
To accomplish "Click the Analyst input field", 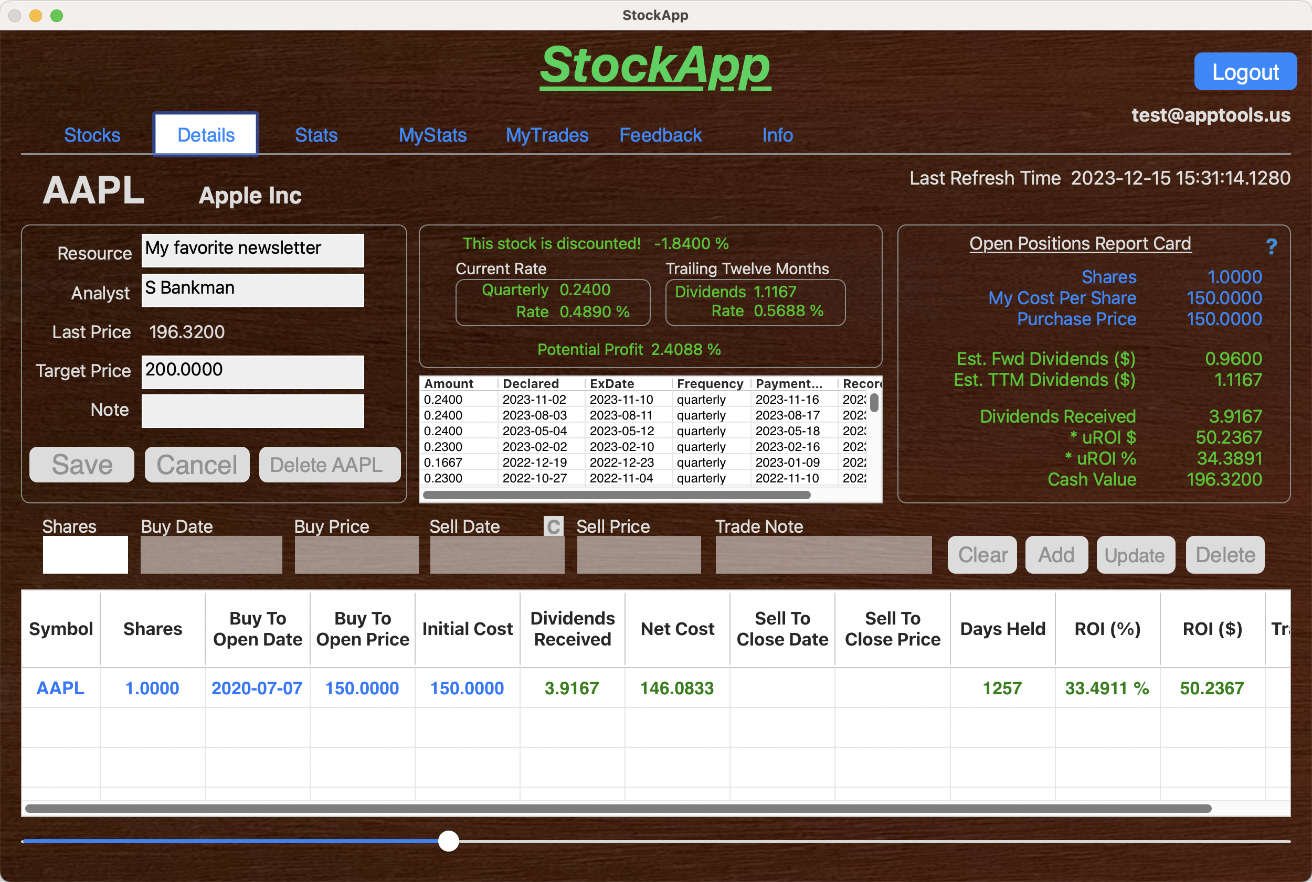I will 253,291.
